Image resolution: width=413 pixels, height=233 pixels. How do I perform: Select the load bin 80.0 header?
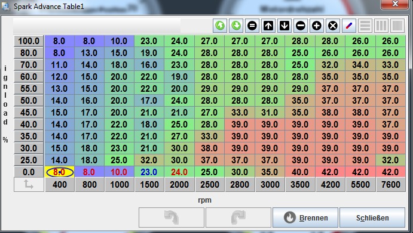tap(29, 53)
